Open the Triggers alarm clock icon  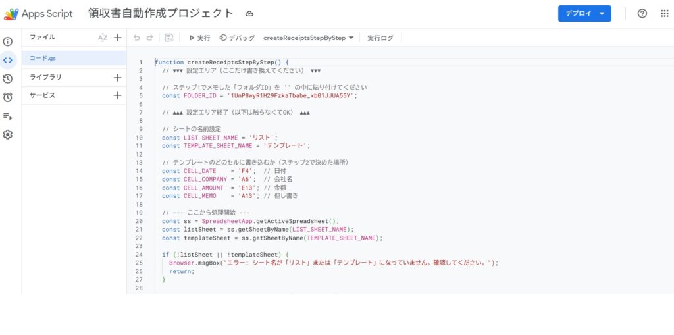pos(8,97)
